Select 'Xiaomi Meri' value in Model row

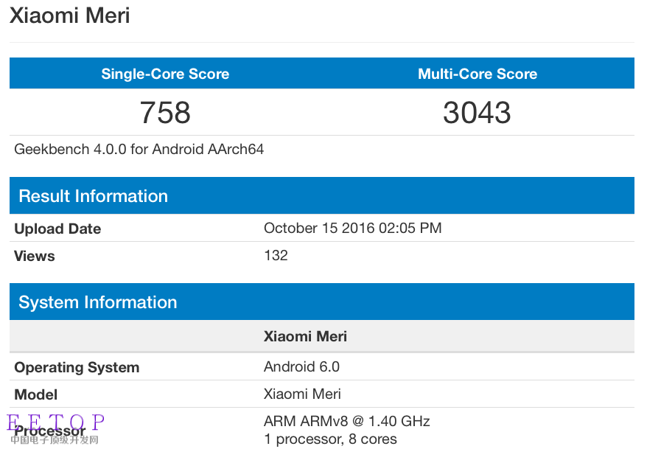point(302,394)
